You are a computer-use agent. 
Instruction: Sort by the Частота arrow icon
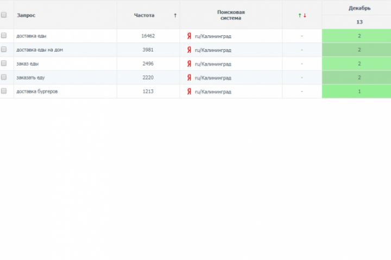[175, 15]
